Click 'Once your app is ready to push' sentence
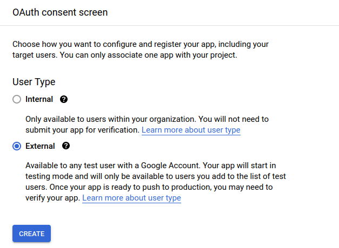The image size is (339, 248). (135, 187)
